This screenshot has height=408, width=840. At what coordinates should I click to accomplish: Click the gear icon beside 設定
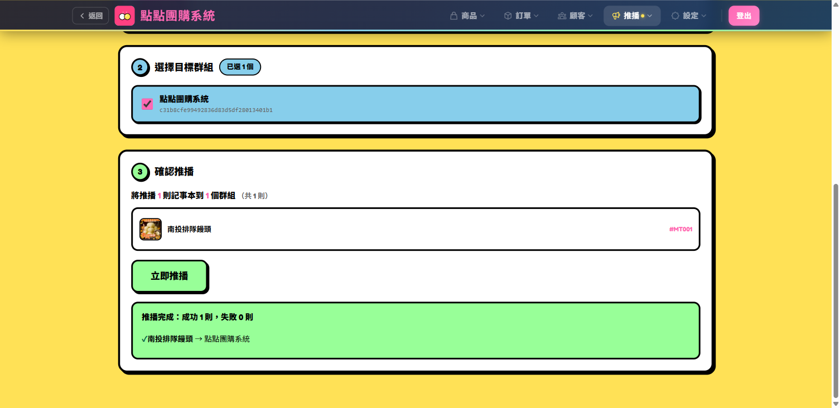[675, 16]
